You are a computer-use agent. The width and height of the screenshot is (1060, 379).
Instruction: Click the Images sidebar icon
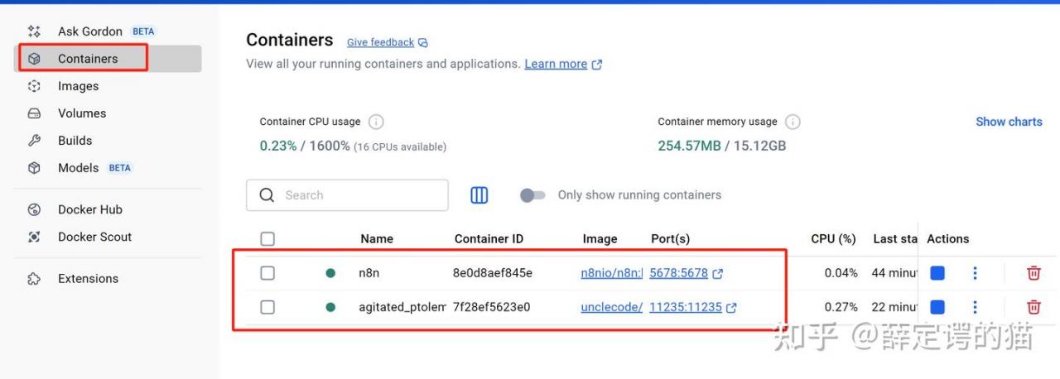(x=34, y=86)
